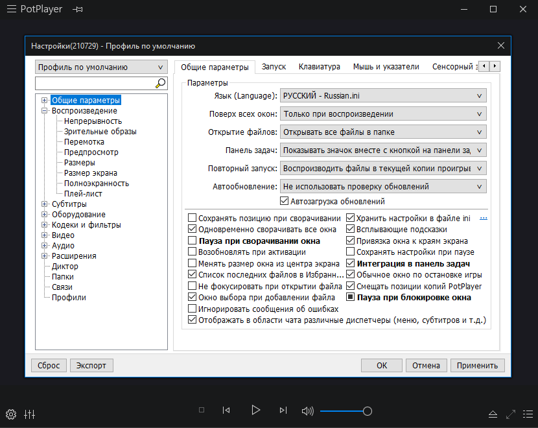Toggle the pin-on-top icon beside PotPlayer title

(x=78, y=9)
